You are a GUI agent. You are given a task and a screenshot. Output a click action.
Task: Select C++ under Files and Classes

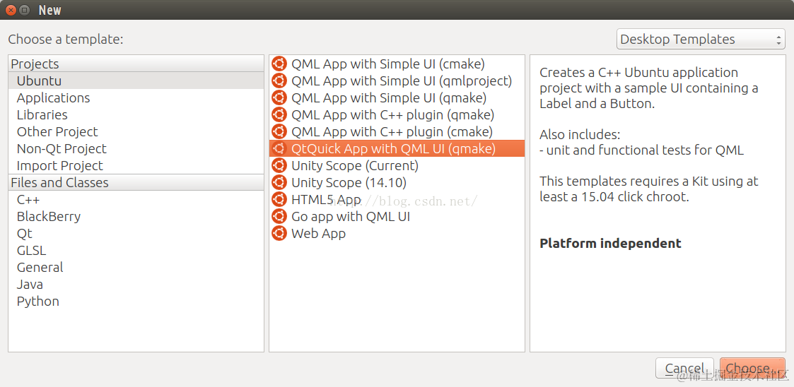(28, 200)
